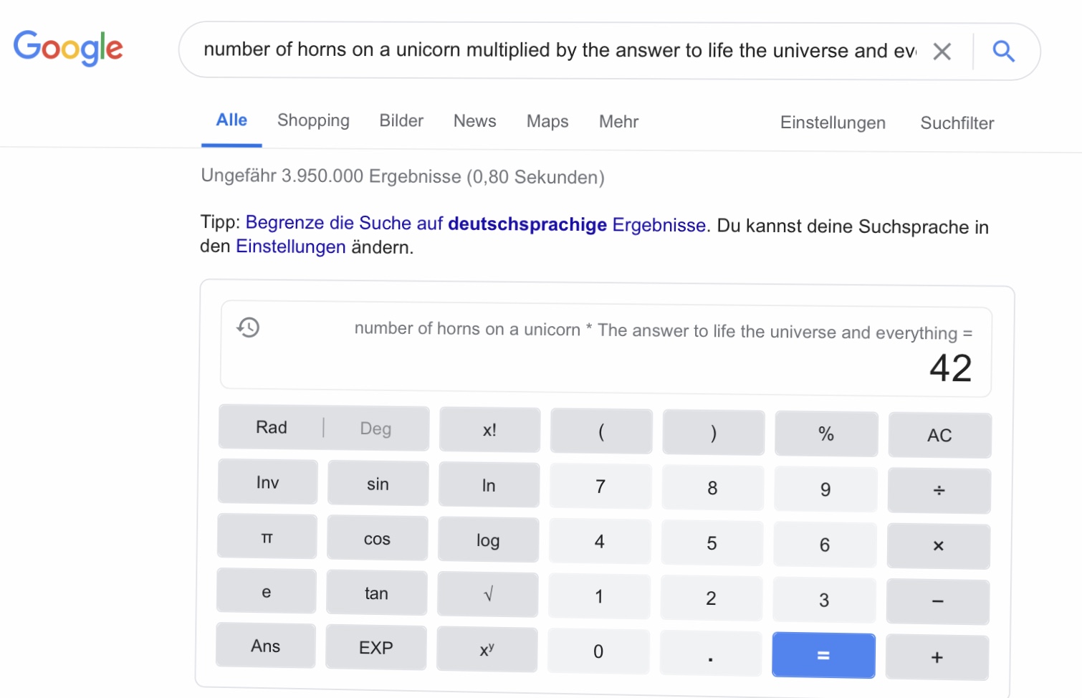Clear the search query with X icon
Image resolution: width=1082 pixels, height=698 pixels.
pyautogui.click(x=942, y=51)
